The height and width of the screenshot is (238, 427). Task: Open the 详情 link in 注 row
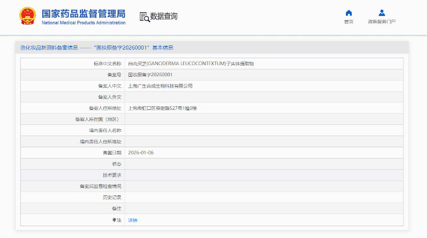tap(132, 220)
